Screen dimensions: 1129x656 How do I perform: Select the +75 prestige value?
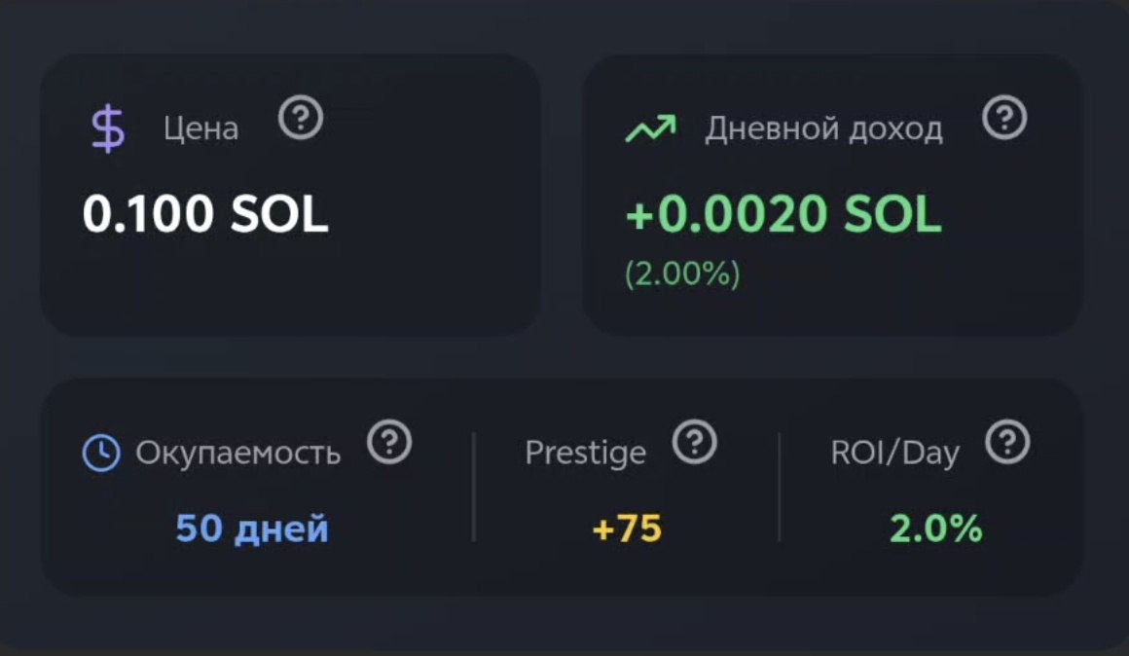coord(627,529)
